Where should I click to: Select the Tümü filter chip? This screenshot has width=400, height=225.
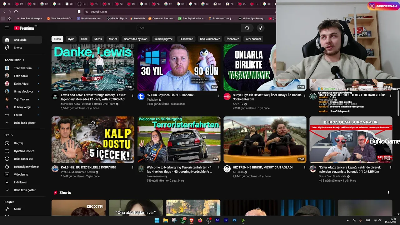pos(57,39)
